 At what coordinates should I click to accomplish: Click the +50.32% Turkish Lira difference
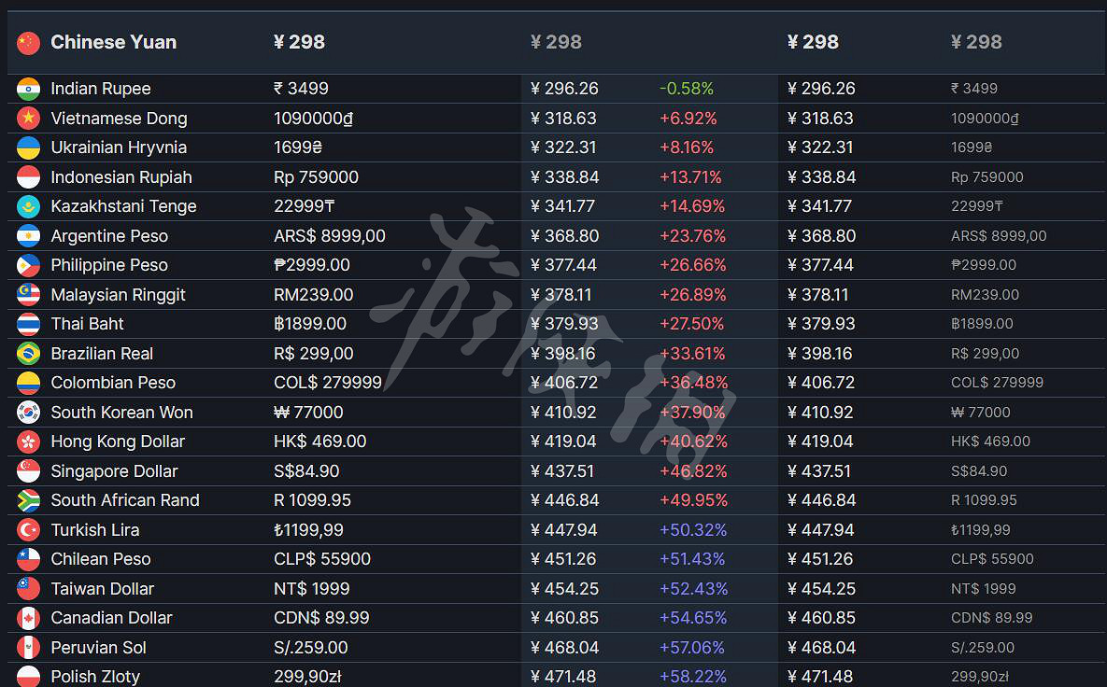tap(692, 530)
